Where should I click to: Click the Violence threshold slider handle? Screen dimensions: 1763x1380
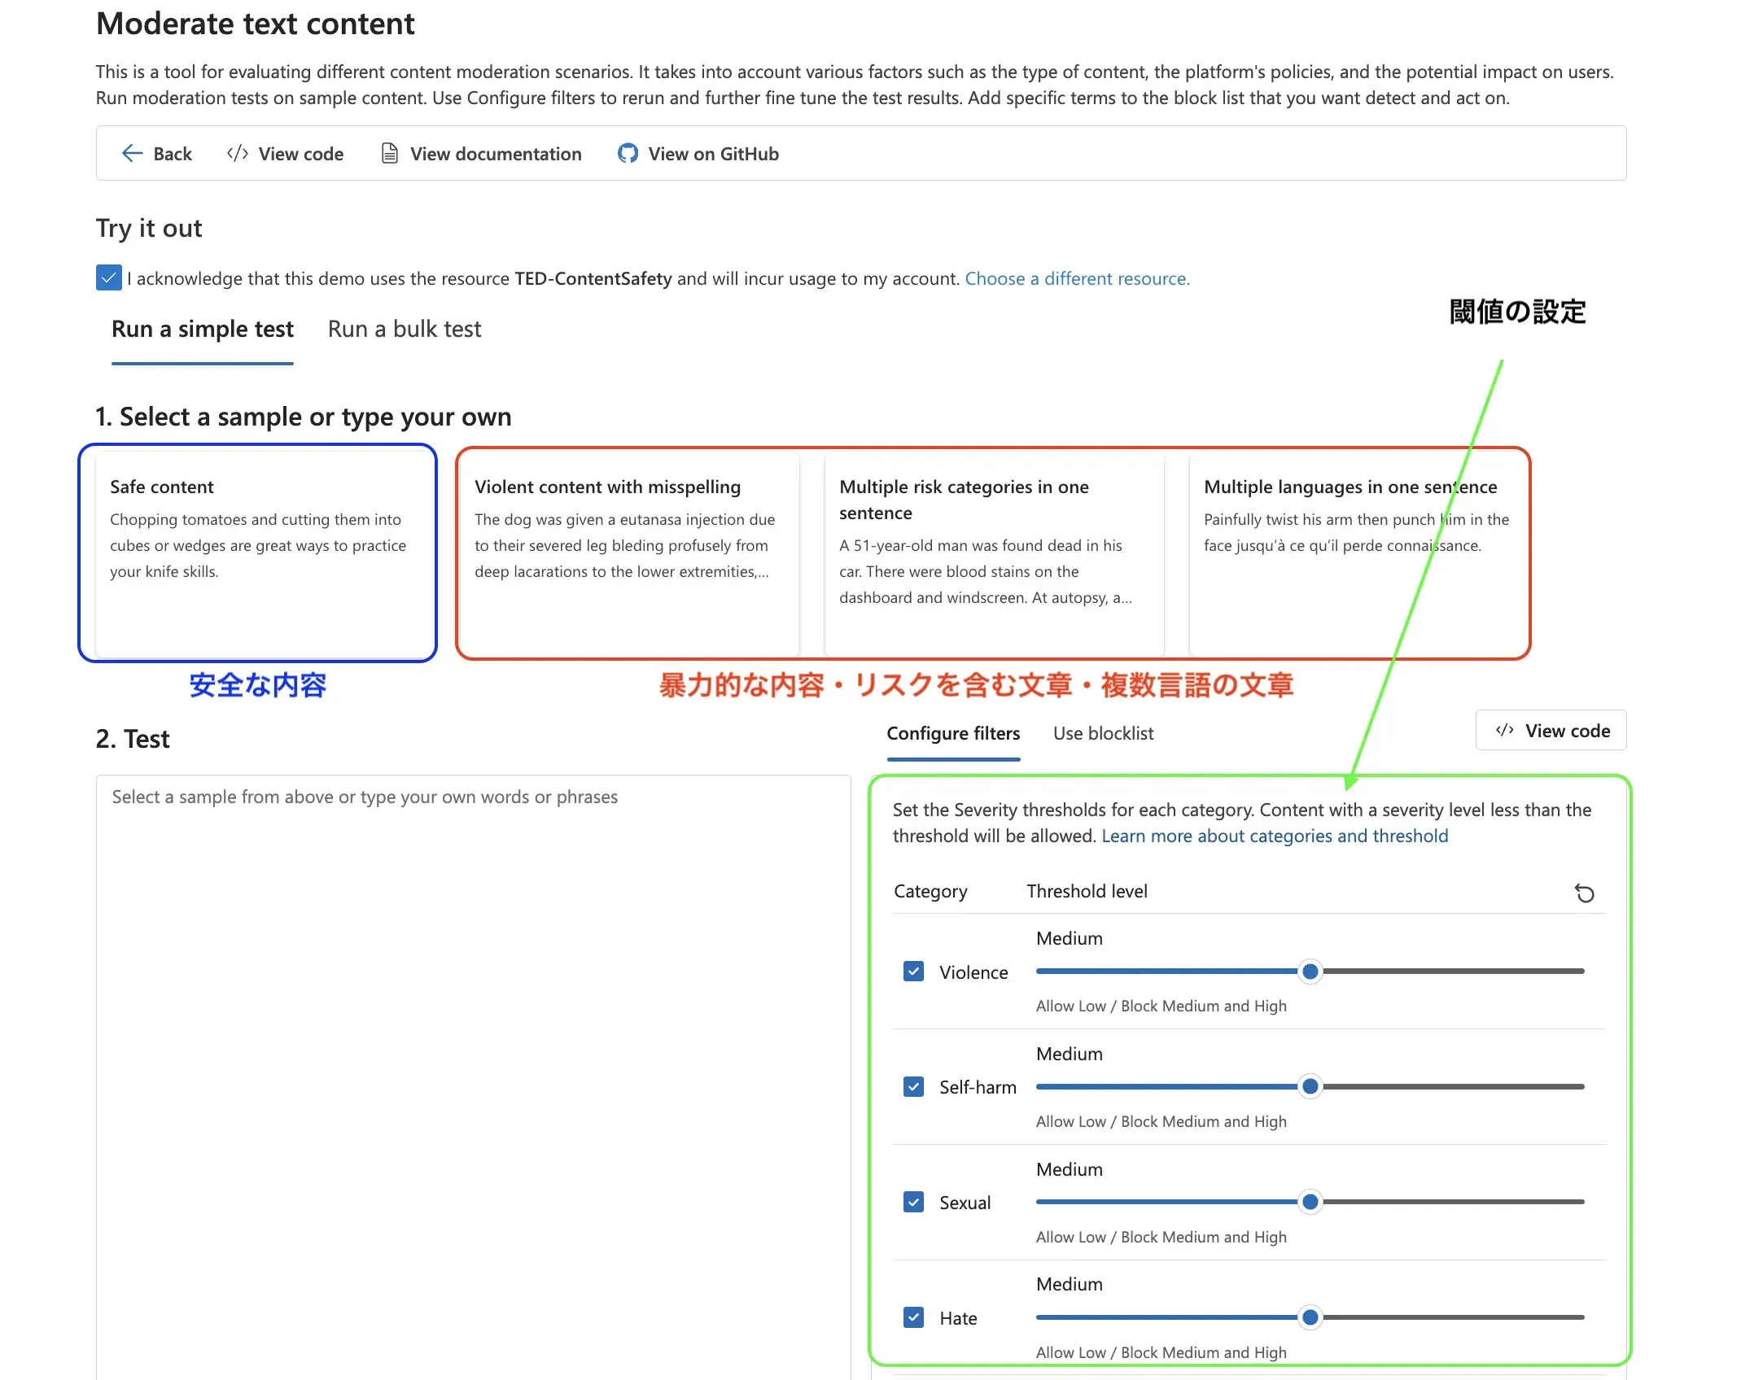[x=1310, y=972]
